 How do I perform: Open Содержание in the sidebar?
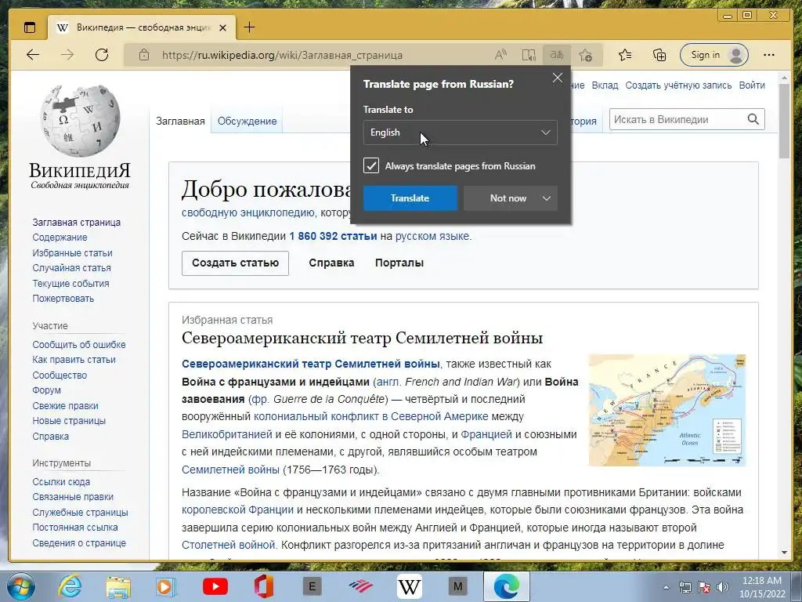point(60,237)
